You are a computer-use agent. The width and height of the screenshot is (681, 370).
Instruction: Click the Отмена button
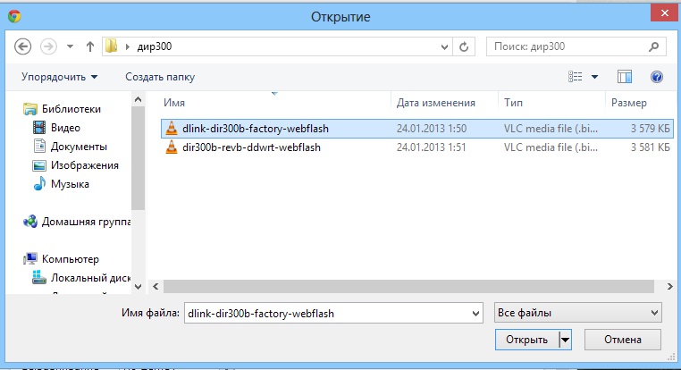pyautogui.click(x=623, y=340)
